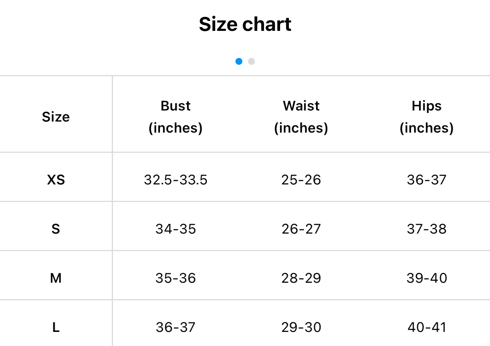490x346 pixels.
Task: Click the XS bust value 32.5-33.5
Action: click(x=176, y=179)
